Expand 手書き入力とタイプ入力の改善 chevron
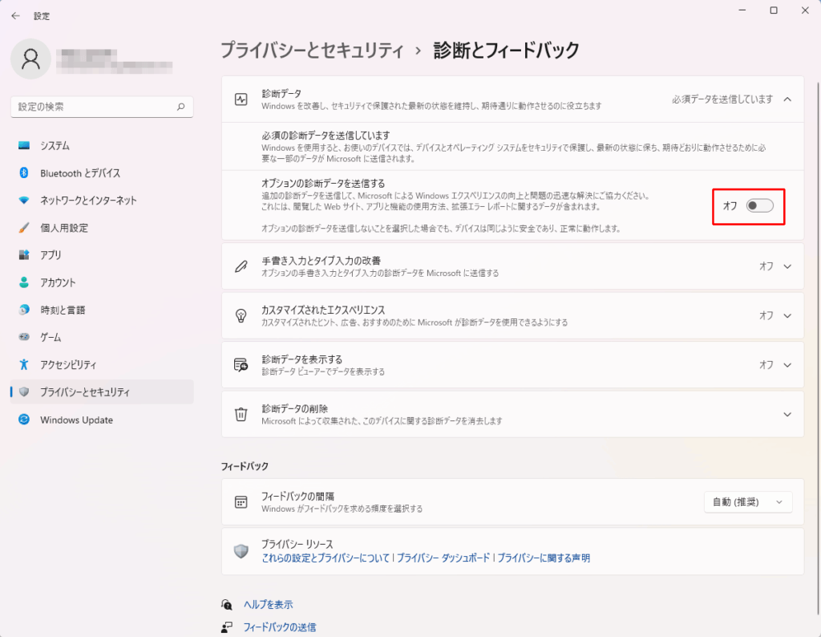Image resolution: width=821 pixels, height=637 pixels. coord(787,266)
